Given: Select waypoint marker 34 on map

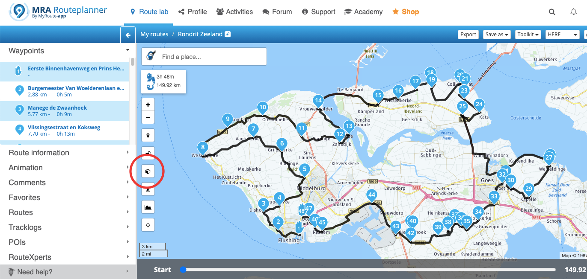Looking at the screenshot, I should (478, 213).
